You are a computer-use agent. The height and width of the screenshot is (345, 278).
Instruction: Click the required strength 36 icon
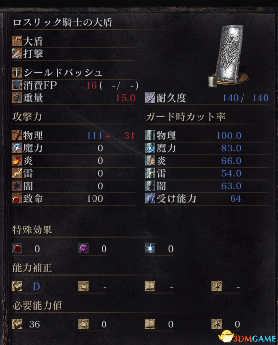17,324
